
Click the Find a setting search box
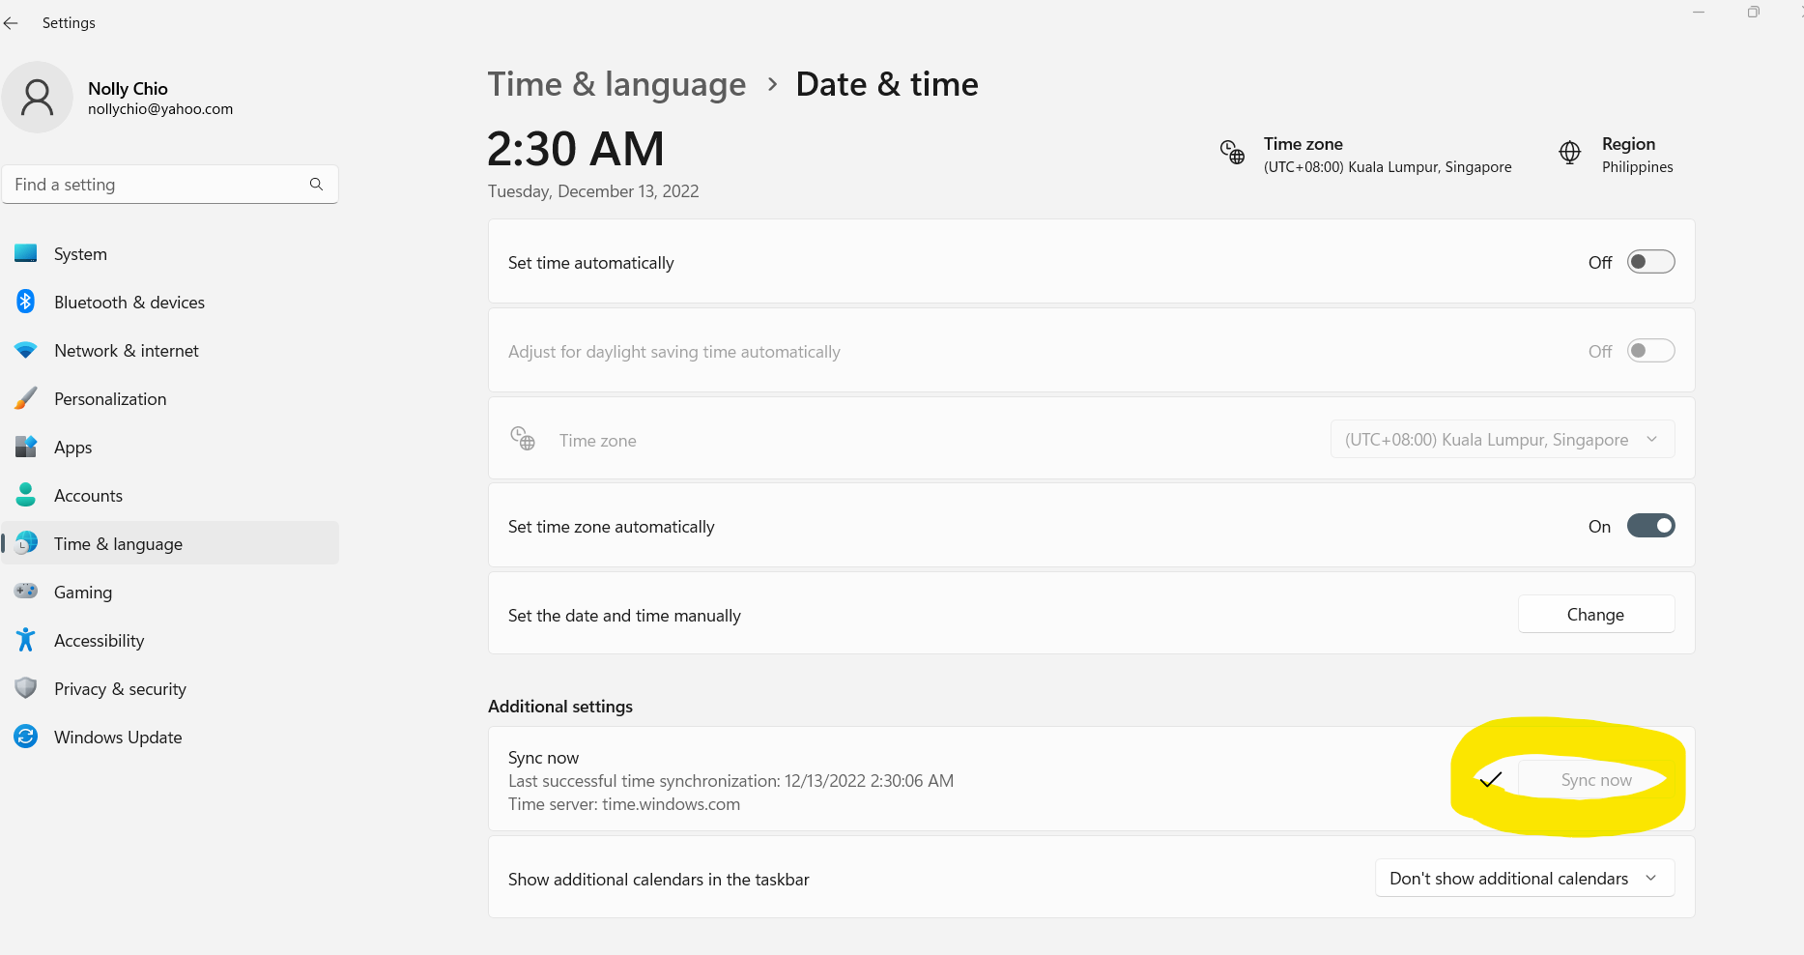coord(159,185)
